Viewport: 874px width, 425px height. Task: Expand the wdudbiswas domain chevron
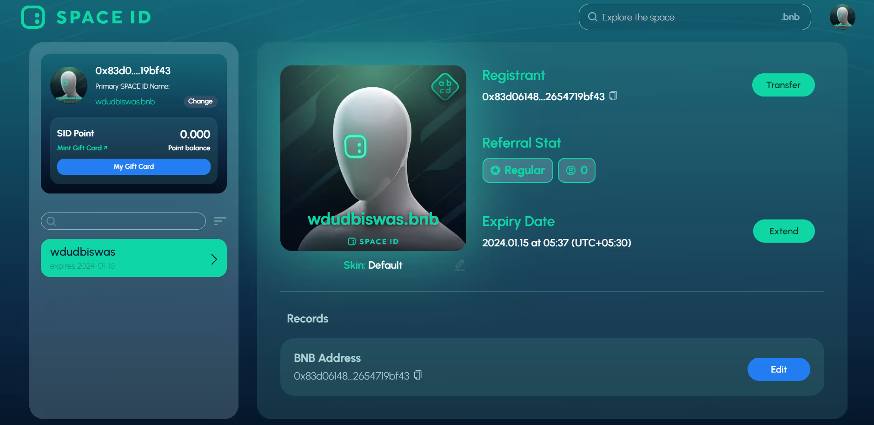[214, 259]
